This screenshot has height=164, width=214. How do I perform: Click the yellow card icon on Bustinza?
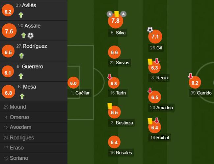[x=110, y=106]
